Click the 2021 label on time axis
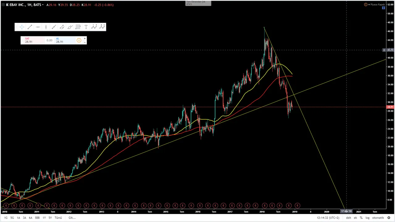 coord(359,212)
